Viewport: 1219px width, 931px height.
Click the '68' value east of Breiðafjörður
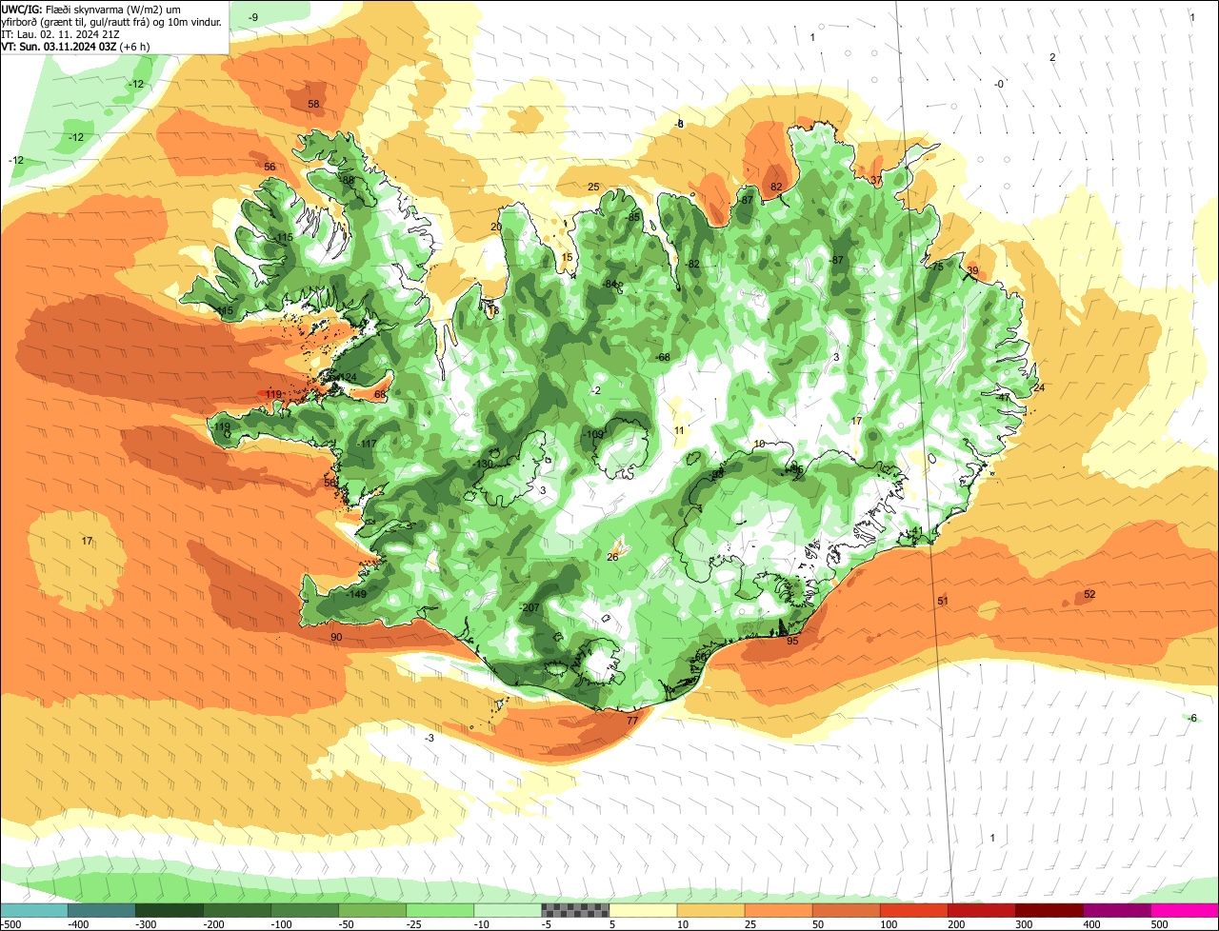380,394
